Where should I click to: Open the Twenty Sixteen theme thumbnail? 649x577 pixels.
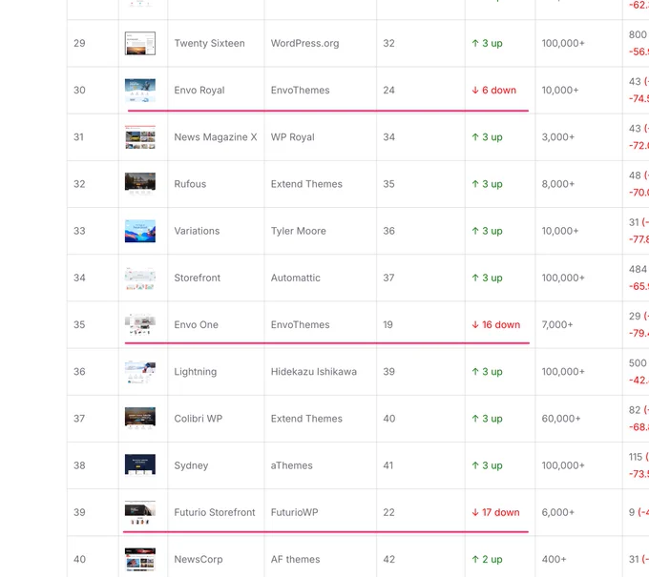tap(140, 43)
